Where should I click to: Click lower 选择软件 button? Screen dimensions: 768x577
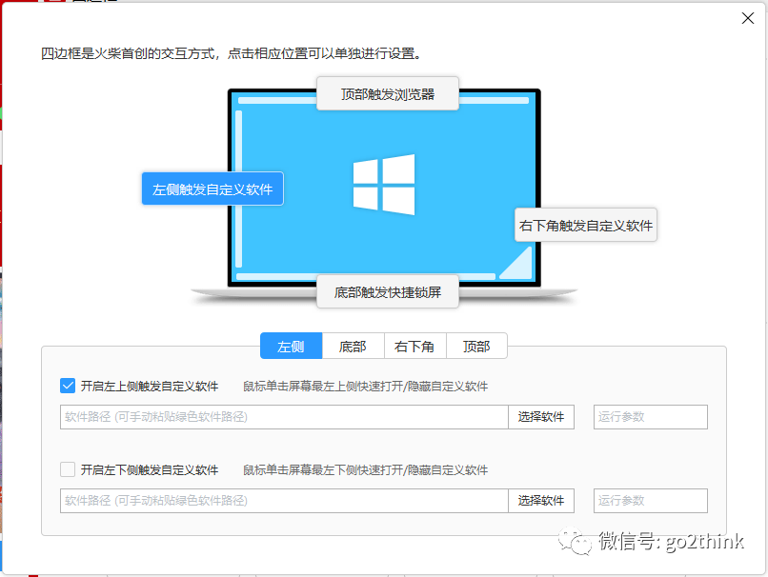tap(541, 501)
